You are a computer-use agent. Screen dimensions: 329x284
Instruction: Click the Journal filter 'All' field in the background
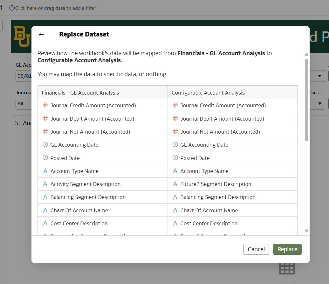(x=23, y=104)
